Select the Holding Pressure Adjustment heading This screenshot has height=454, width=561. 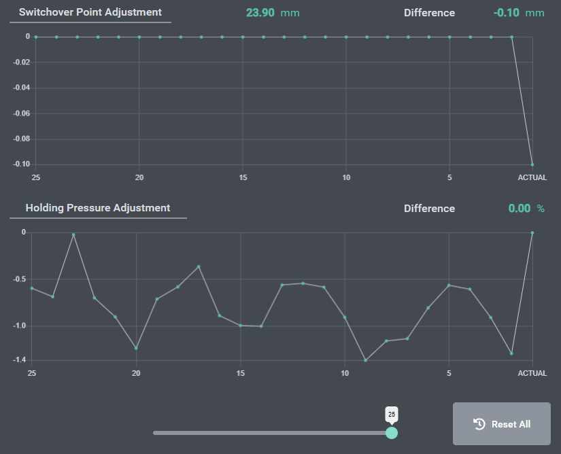98,208
